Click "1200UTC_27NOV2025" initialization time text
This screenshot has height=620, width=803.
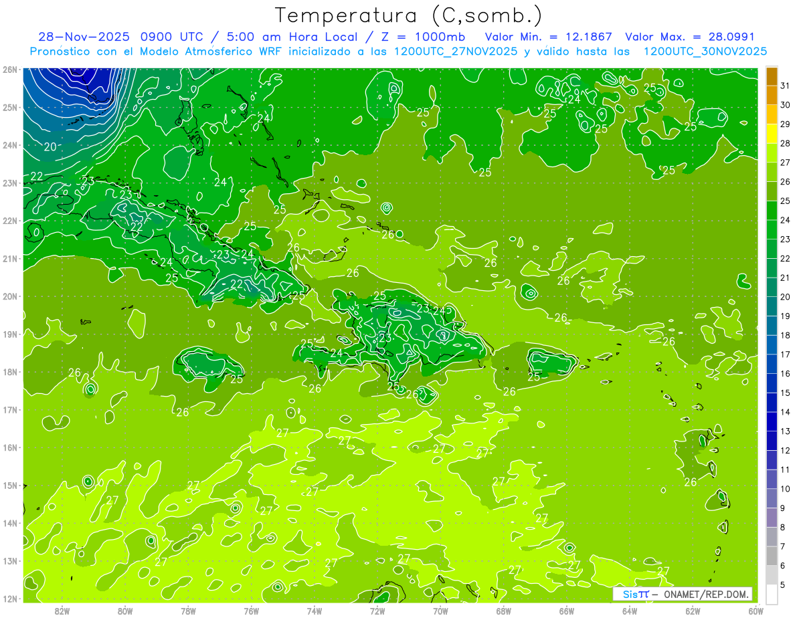(x=456, y=51)
